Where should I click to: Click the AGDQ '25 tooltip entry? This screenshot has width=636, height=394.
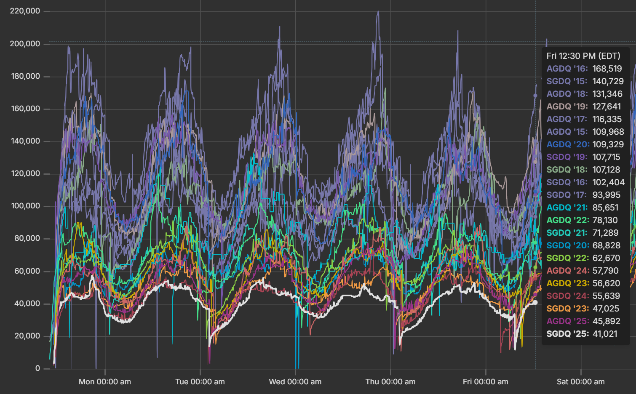(583, 321)
